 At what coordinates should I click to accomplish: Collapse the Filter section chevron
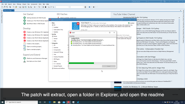coord(51,23)
